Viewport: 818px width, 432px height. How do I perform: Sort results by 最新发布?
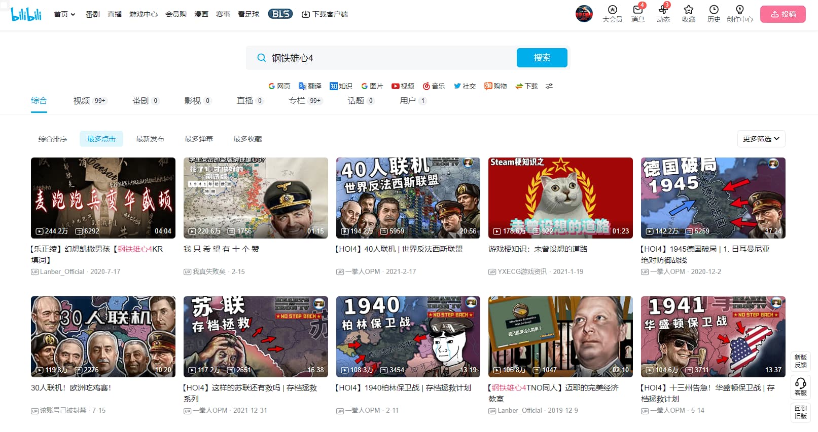(x=150, y=139)
